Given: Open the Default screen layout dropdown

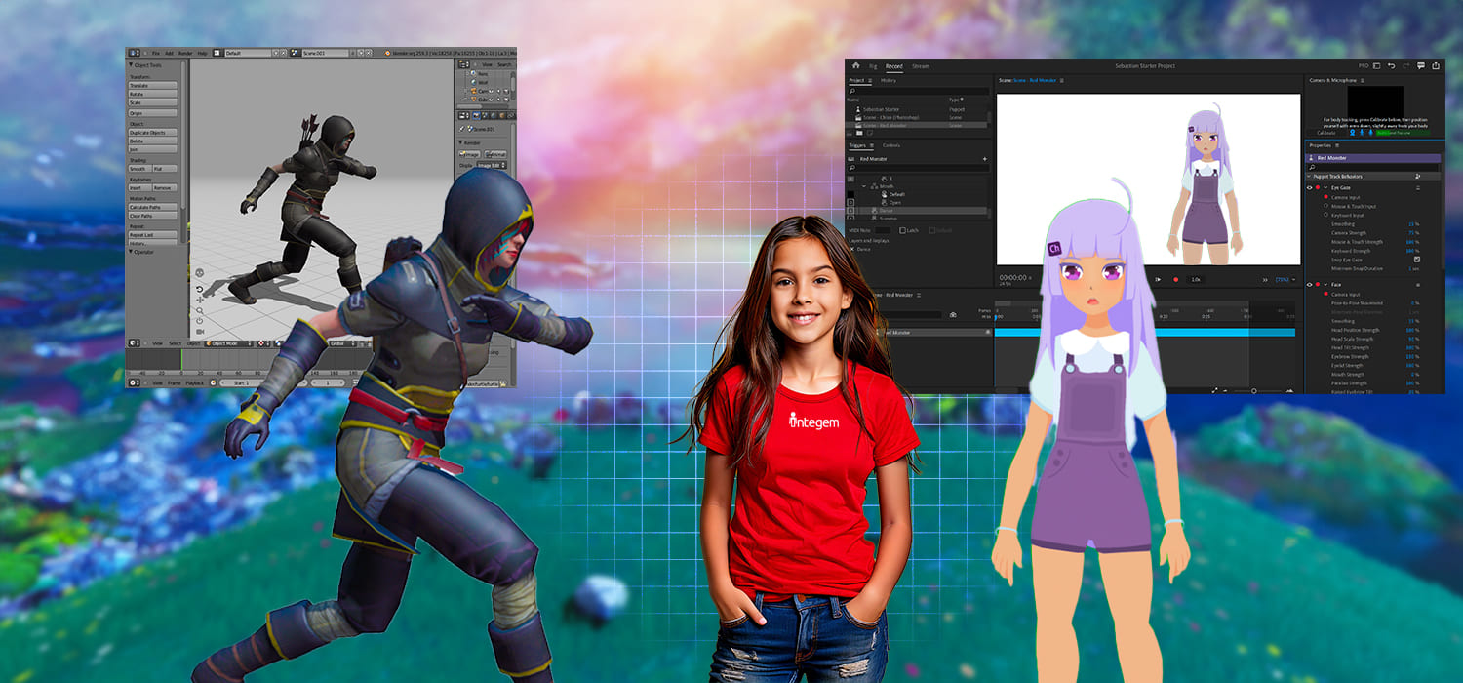Looking at the screenshot, I should (249, 53).
